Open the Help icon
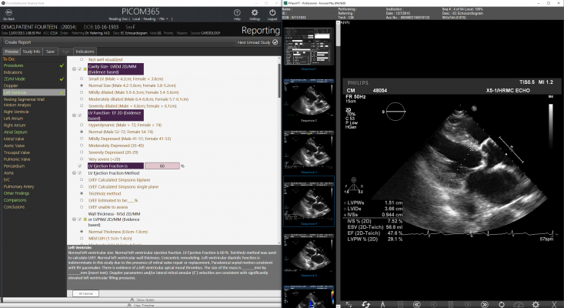Screen dimensions: 564x308 [237, 12]
